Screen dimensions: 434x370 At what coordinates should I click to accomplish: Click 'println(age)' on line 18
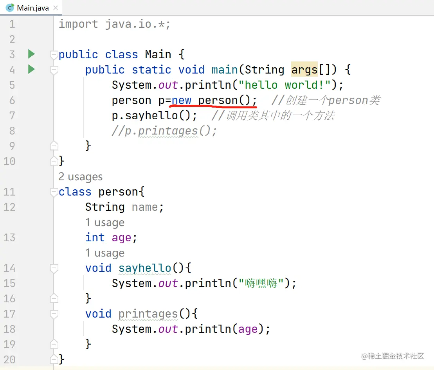point(224,329)
